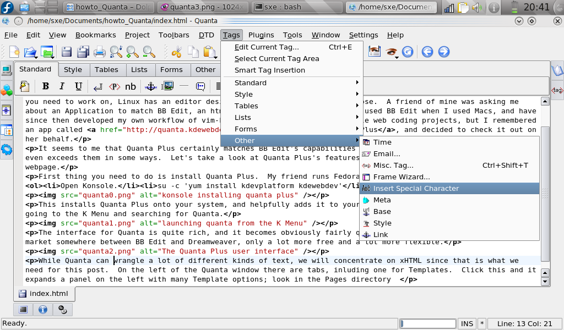Insert a comment bubble icon
Image resolution: width=564 pixels, height=330 pixels.
tap(200, 86)
